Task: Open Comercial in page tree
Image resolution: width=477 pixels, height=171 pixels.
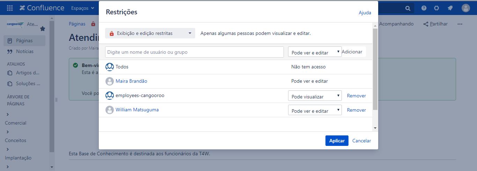Action: click(16, 123)
